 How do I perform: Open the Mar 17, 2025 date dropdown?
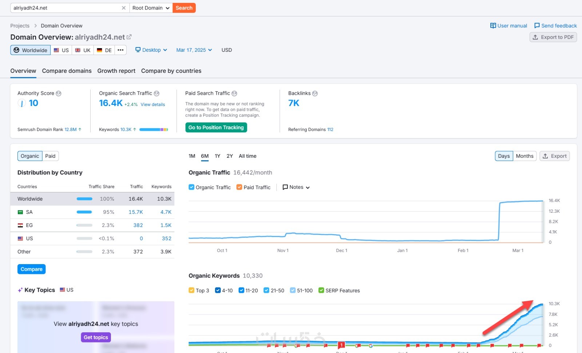tap(194, 50)
